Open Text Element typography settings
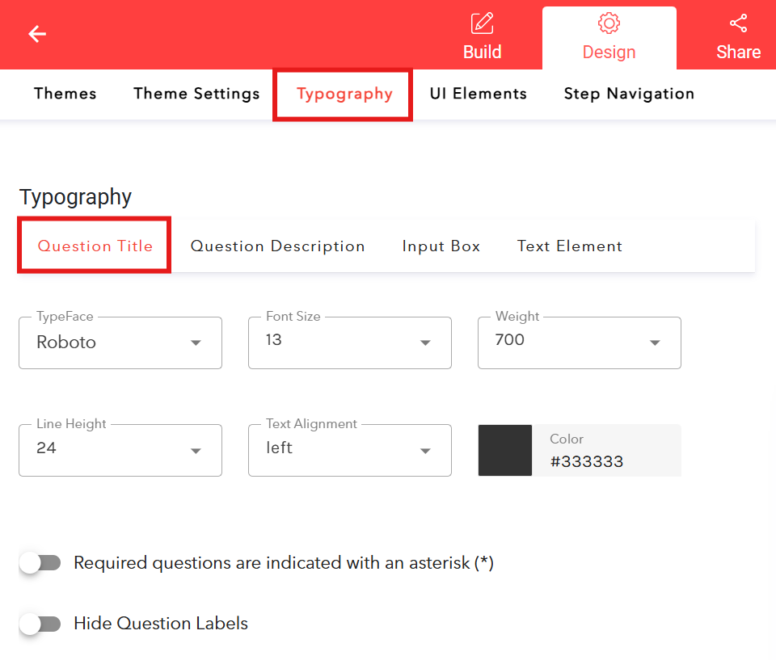Screen dimensions: 776x660 570,246
